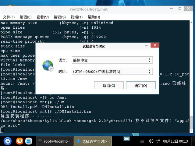The height and width of the screenshot is (146, 195).
Task: Minimize the terminal window
Action: [x=171, y=9]
